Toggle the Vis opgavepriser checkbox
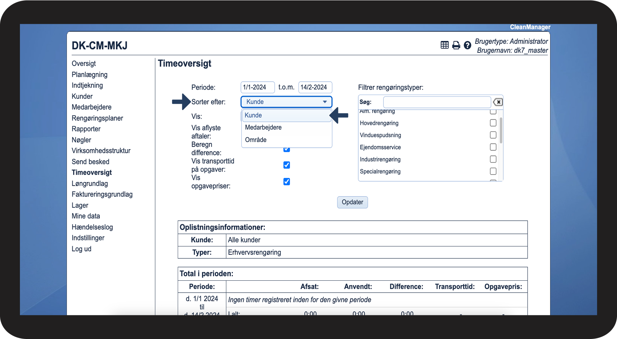The image size is (617, 339). click(x=287, y=182)
